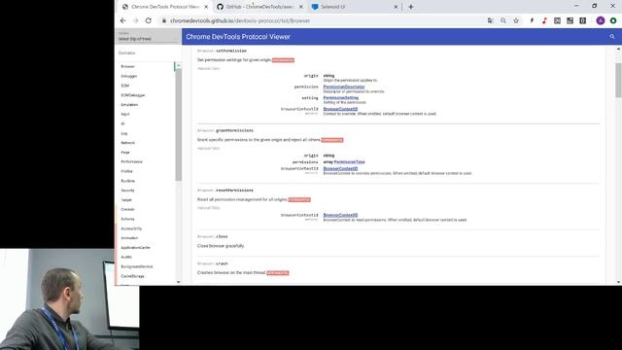Screen dimensions: 622x350
Task: Open the Security domain
Action: pyautogui.click(x=127, y=191)
